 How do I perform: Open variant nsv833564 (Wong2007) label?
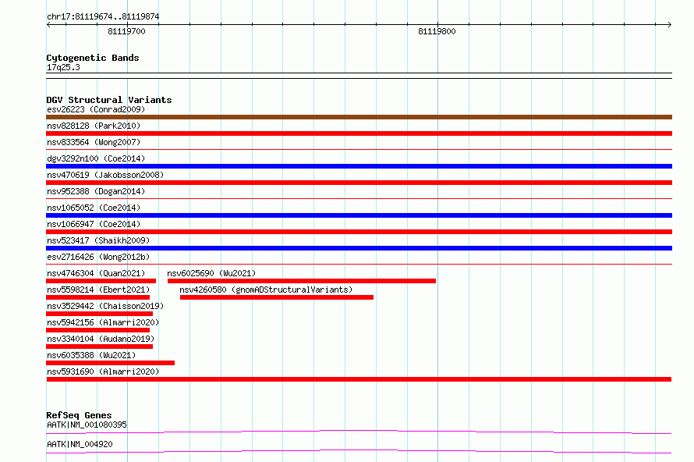tap(94, 142)
